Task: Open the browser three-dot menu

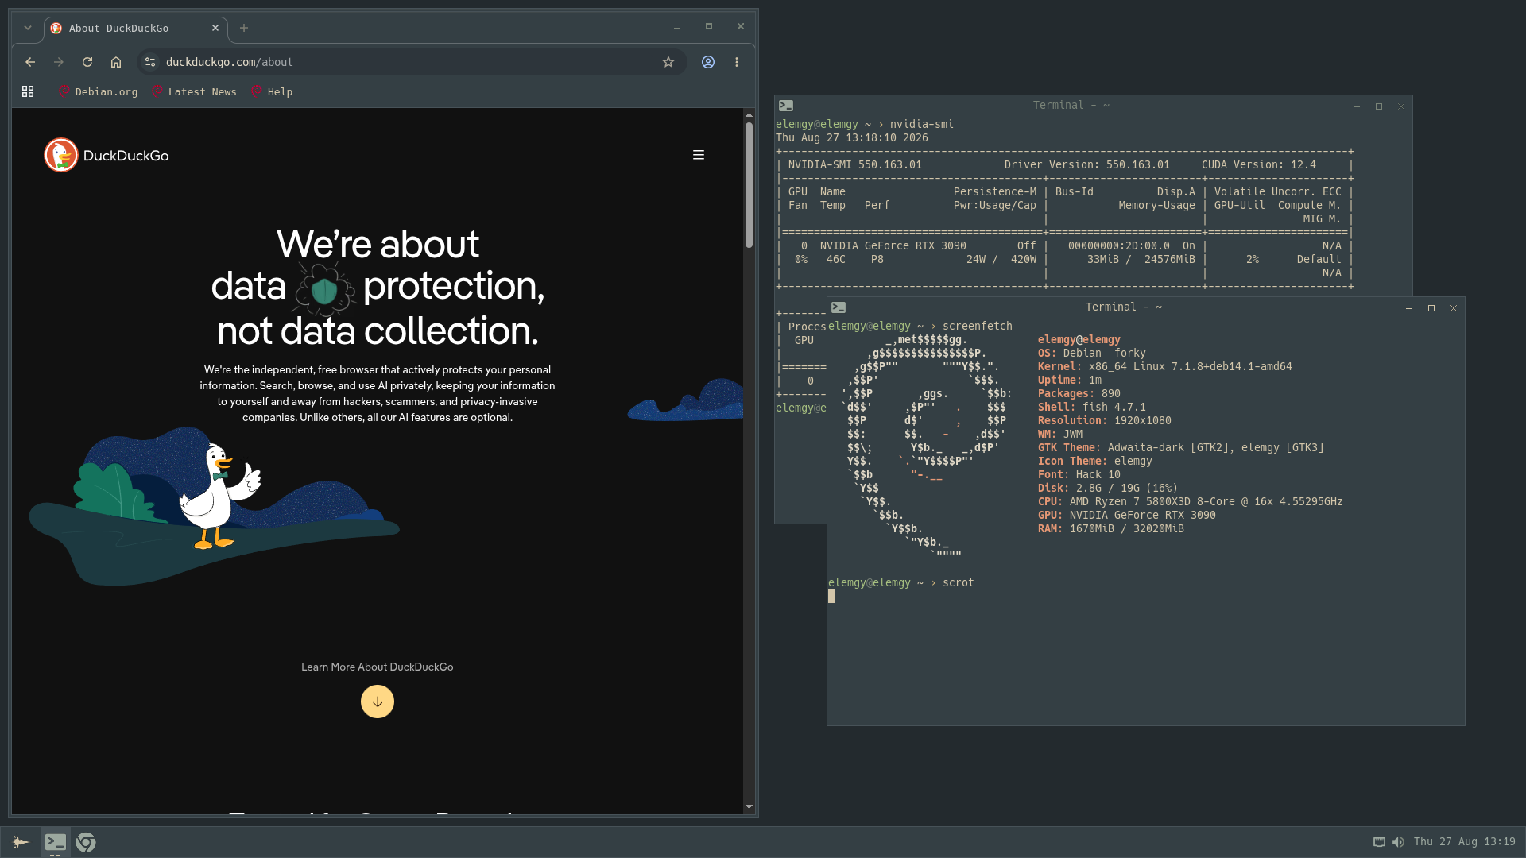Action: pyautogui.click(x=737, y=62)
